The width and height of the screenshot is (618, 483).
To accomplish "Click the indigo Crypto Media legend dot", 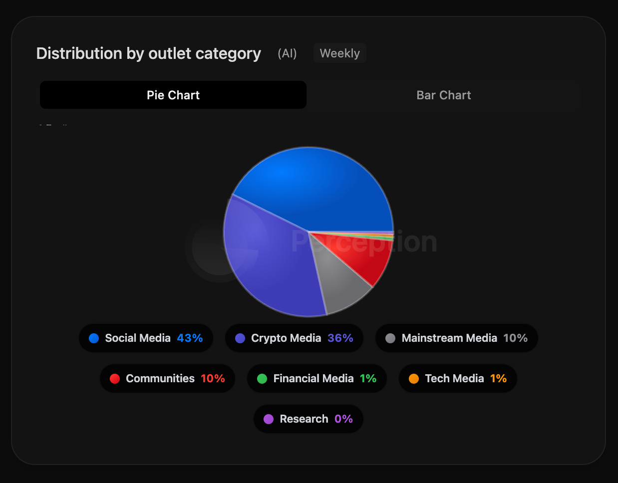I will (x=240, y=338).
